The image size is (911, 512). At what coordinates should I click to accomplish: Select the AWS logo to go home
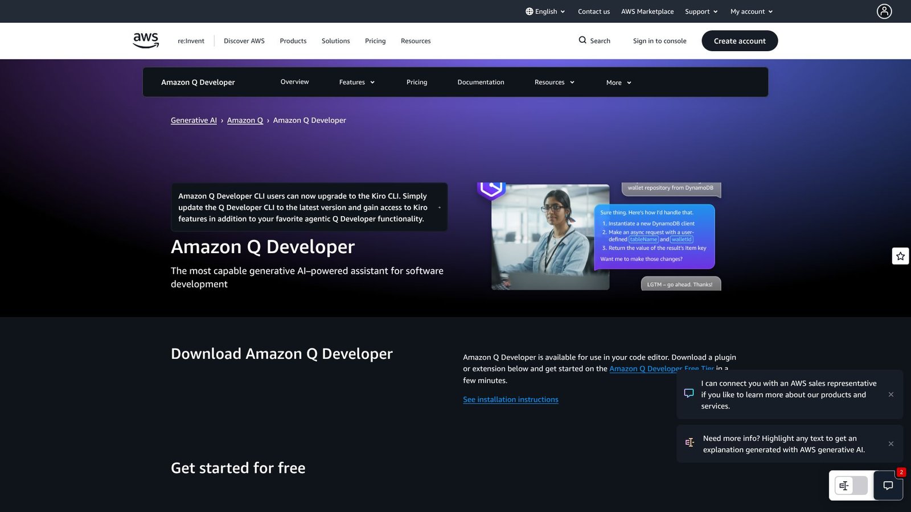tap(146, 40)
